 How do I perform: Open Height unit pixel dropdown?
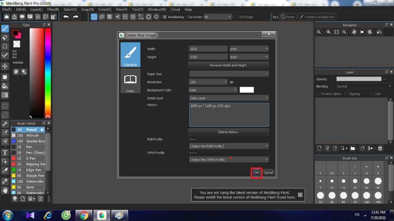tap(249, 57)
